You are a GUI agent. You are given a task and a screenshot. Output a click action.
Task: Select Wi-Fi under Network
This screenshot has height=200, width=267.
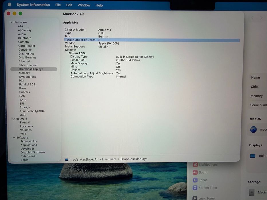(x=24, y=134)
